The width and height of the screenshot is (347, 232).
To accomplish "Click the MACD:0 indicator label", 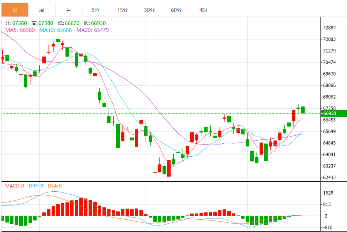I will (x=15, y=186).
